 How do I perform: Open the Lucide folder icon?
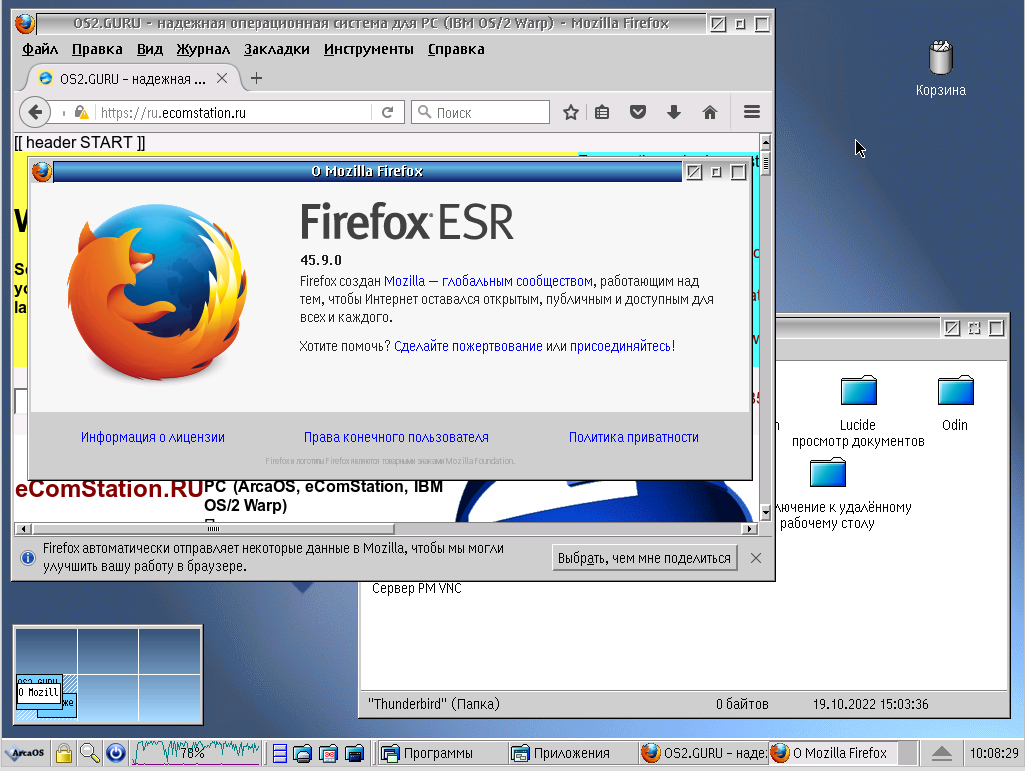[x=858, y=391]
